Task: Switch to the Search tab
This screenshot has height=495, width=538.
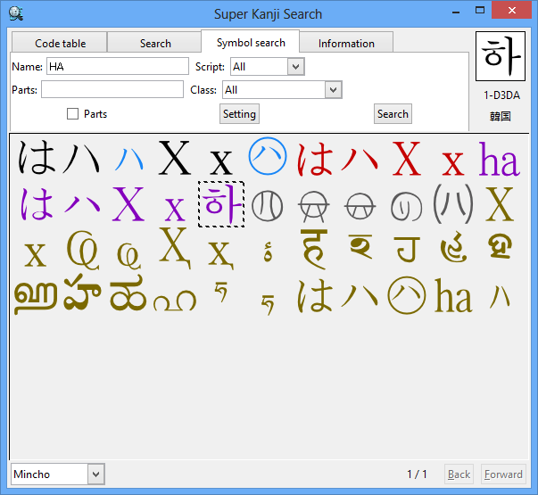Action: coord(155,43)
